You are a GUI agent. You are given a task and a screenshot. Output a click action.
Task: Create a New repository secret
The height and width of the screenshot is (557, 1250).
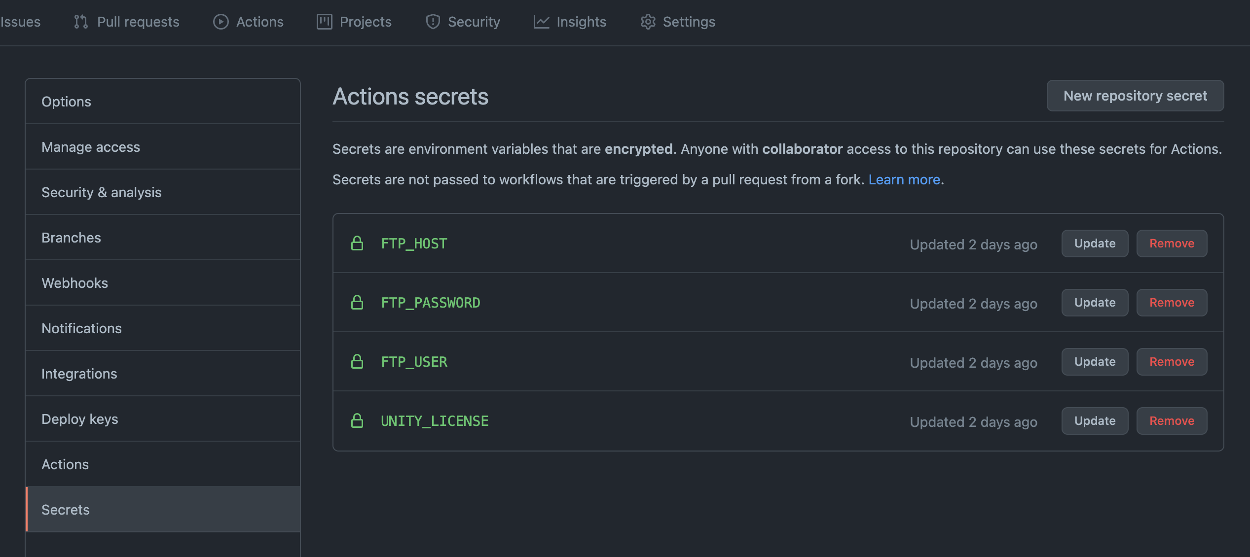(x=1135, y=96)
